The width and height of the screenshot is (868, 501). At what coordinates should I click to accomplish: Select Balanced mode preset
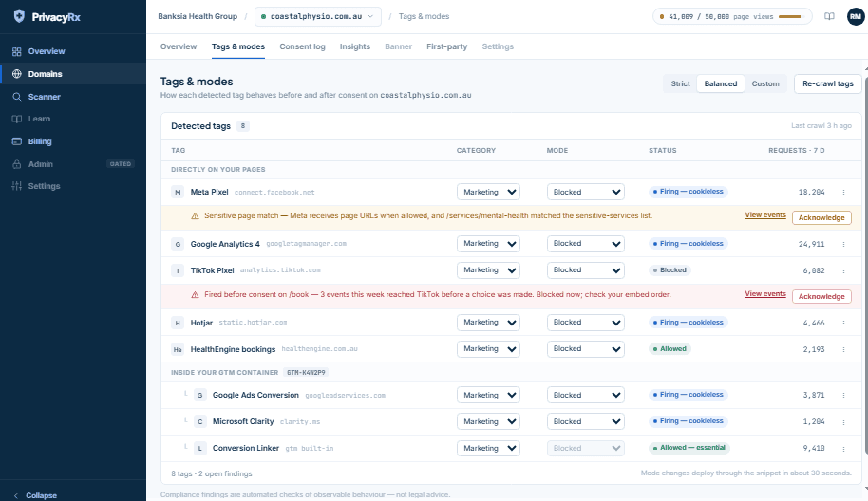[x=720, y=84]
